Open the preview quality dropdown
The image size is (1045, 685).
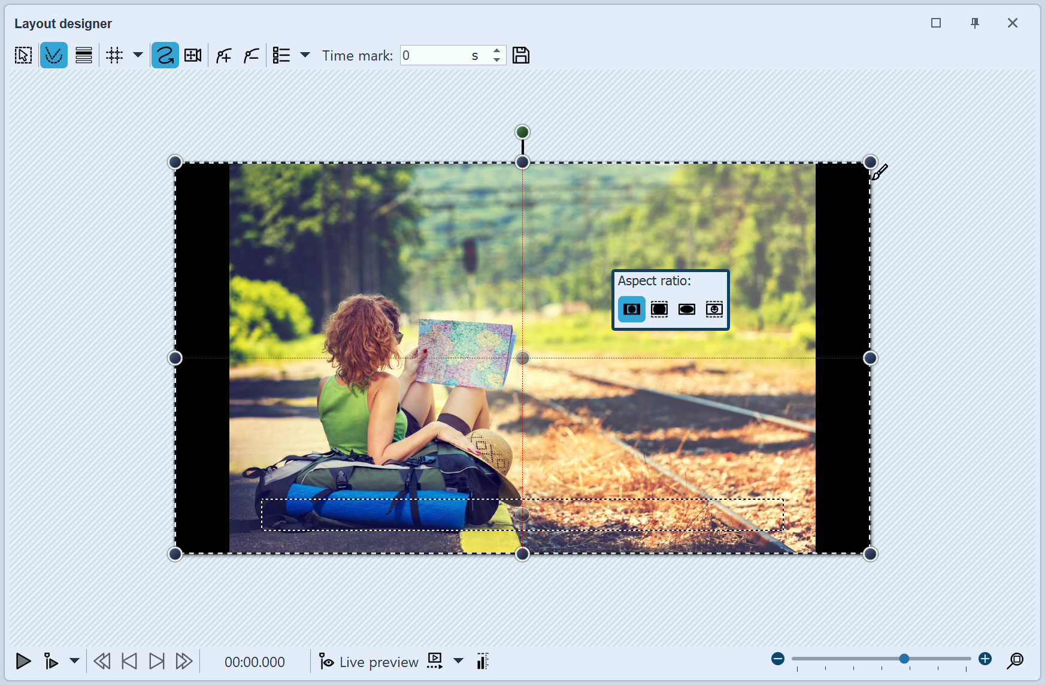coord(459,662)
